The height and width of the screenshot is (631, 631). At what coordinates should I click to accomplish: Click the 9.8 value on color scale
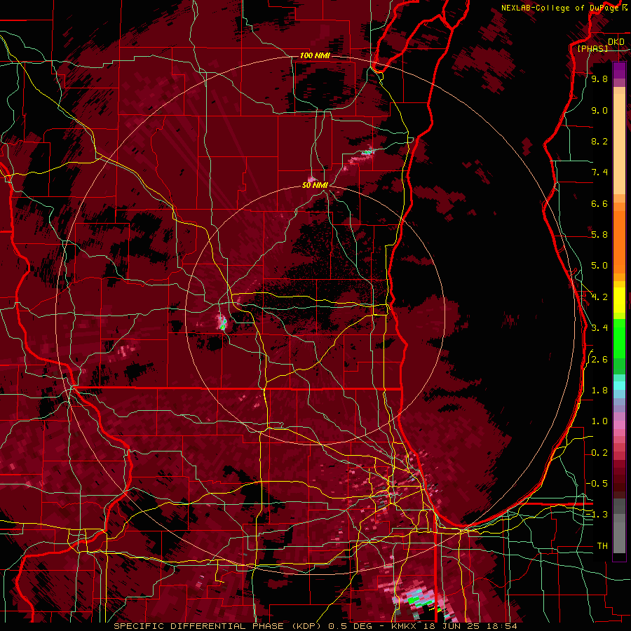coord(599,79)
